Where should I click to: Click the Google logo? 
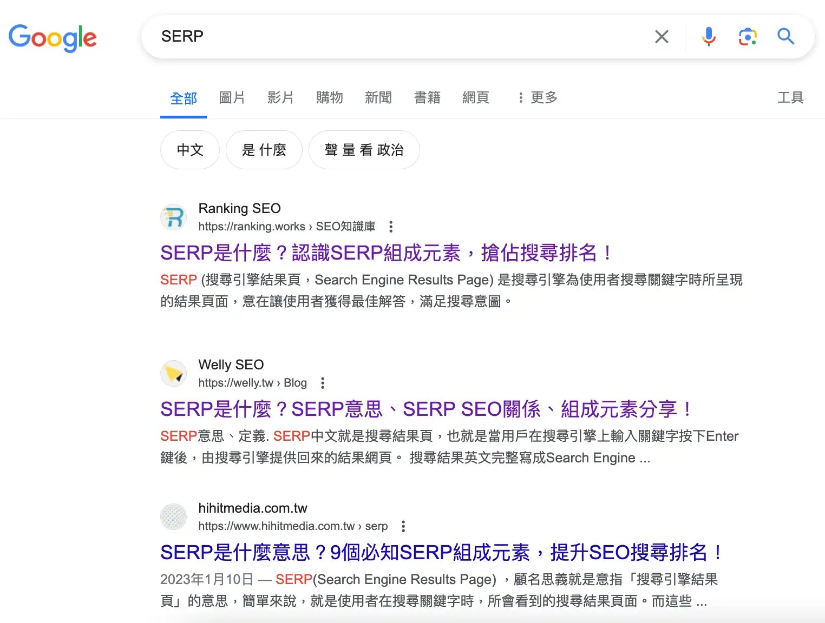53,38
